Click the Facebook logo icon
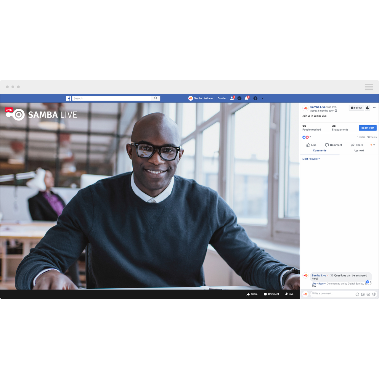The image size is (379, 379). pos(68,98)
